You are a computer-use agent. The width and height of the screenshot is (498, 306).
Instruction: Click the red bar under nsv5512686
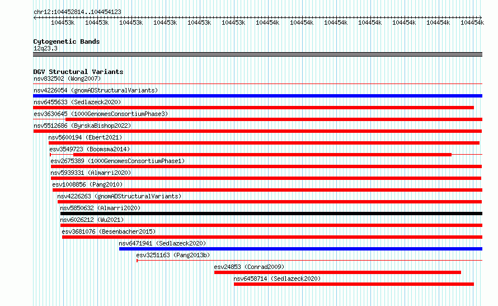coord(257,131)
